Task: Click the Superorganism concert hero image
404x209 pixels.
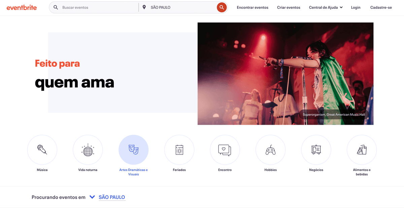Action: coord(285,73)
